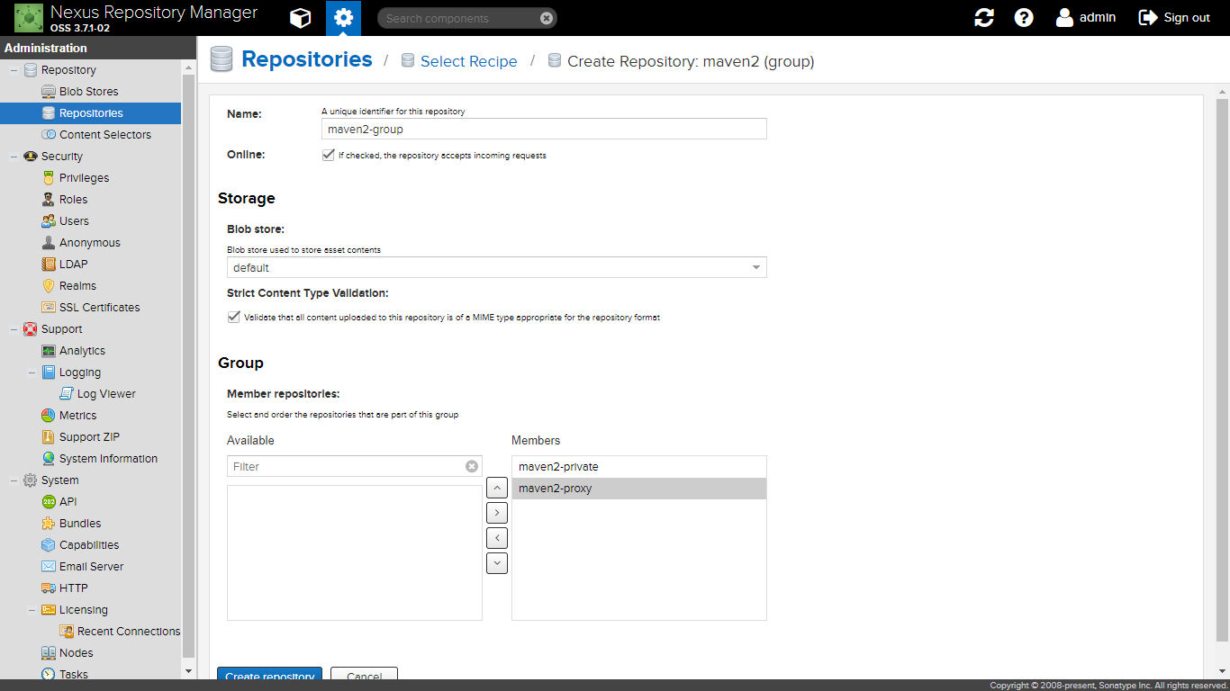Screen dimensions: 1230x691
Task: Collapse the Licensing tree node
Action: (x=32, y=610)
